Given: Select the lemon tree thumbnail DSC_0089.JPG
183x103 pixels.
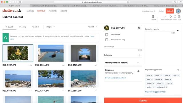Looking at the screenshot, I should pyautogui.click(x=18, y=53).
